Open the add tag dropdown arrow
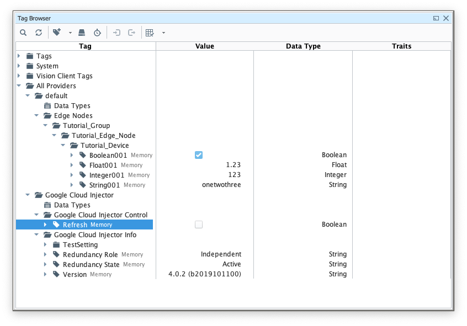The width and height of the screenshot is (467, 326). 70,33
